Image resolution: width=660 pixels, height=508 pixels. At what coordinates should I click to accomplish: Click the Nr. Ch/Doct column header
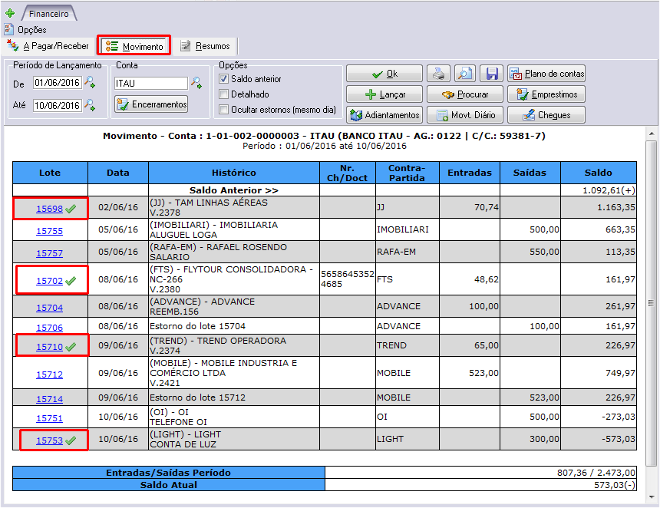(347, 173)
